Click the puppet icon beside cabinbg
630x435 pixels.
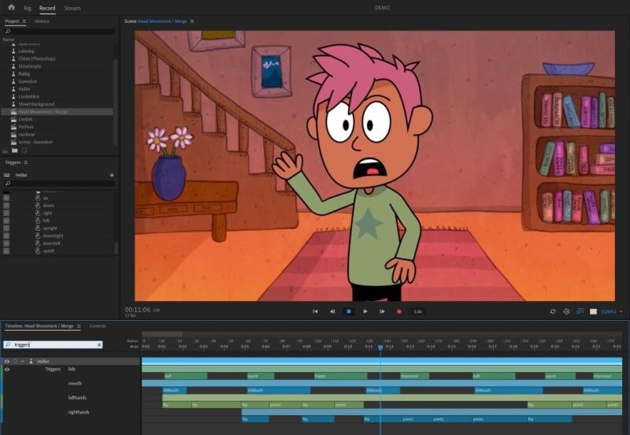(13, 51)
